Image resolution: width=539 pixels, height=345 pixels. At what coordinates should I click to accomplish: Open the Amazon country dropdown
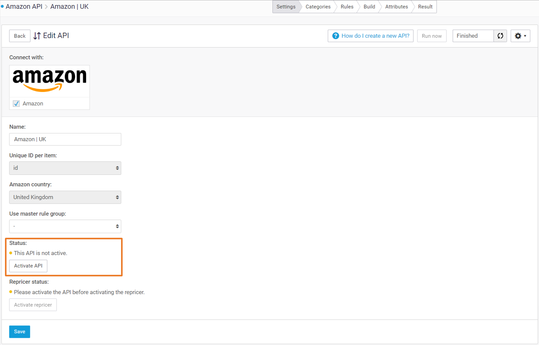(x=65, y=197)
